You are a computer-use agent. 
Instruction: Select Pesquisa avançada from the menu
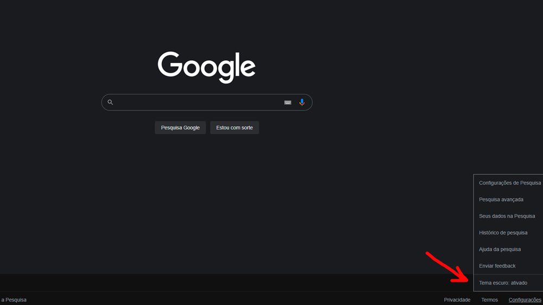pos(501,199)
